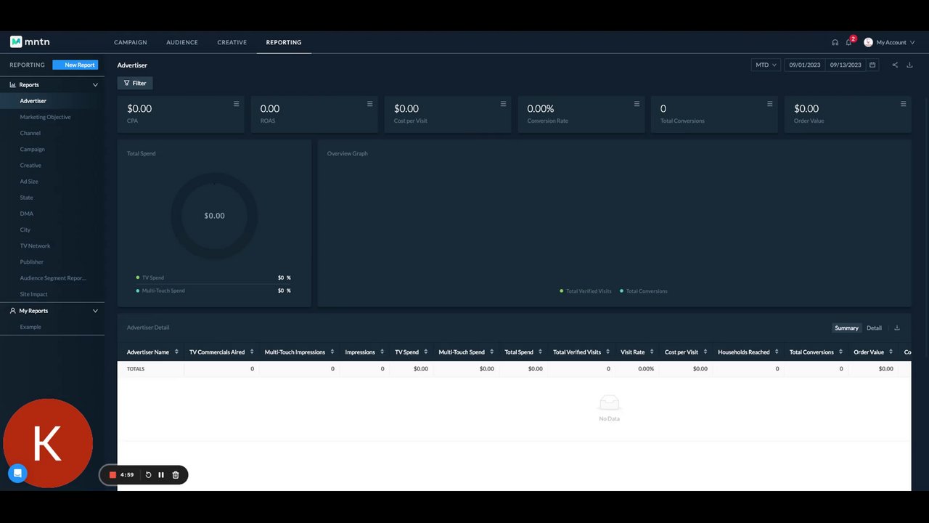Sort by Total Spend column
The height and width of the screenshot is (523, 929).
pos(541,352)
